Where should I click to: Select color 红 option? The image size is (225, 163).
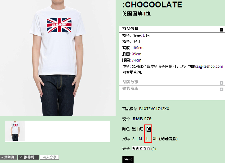pyautogui.click(x=141, y=129)
